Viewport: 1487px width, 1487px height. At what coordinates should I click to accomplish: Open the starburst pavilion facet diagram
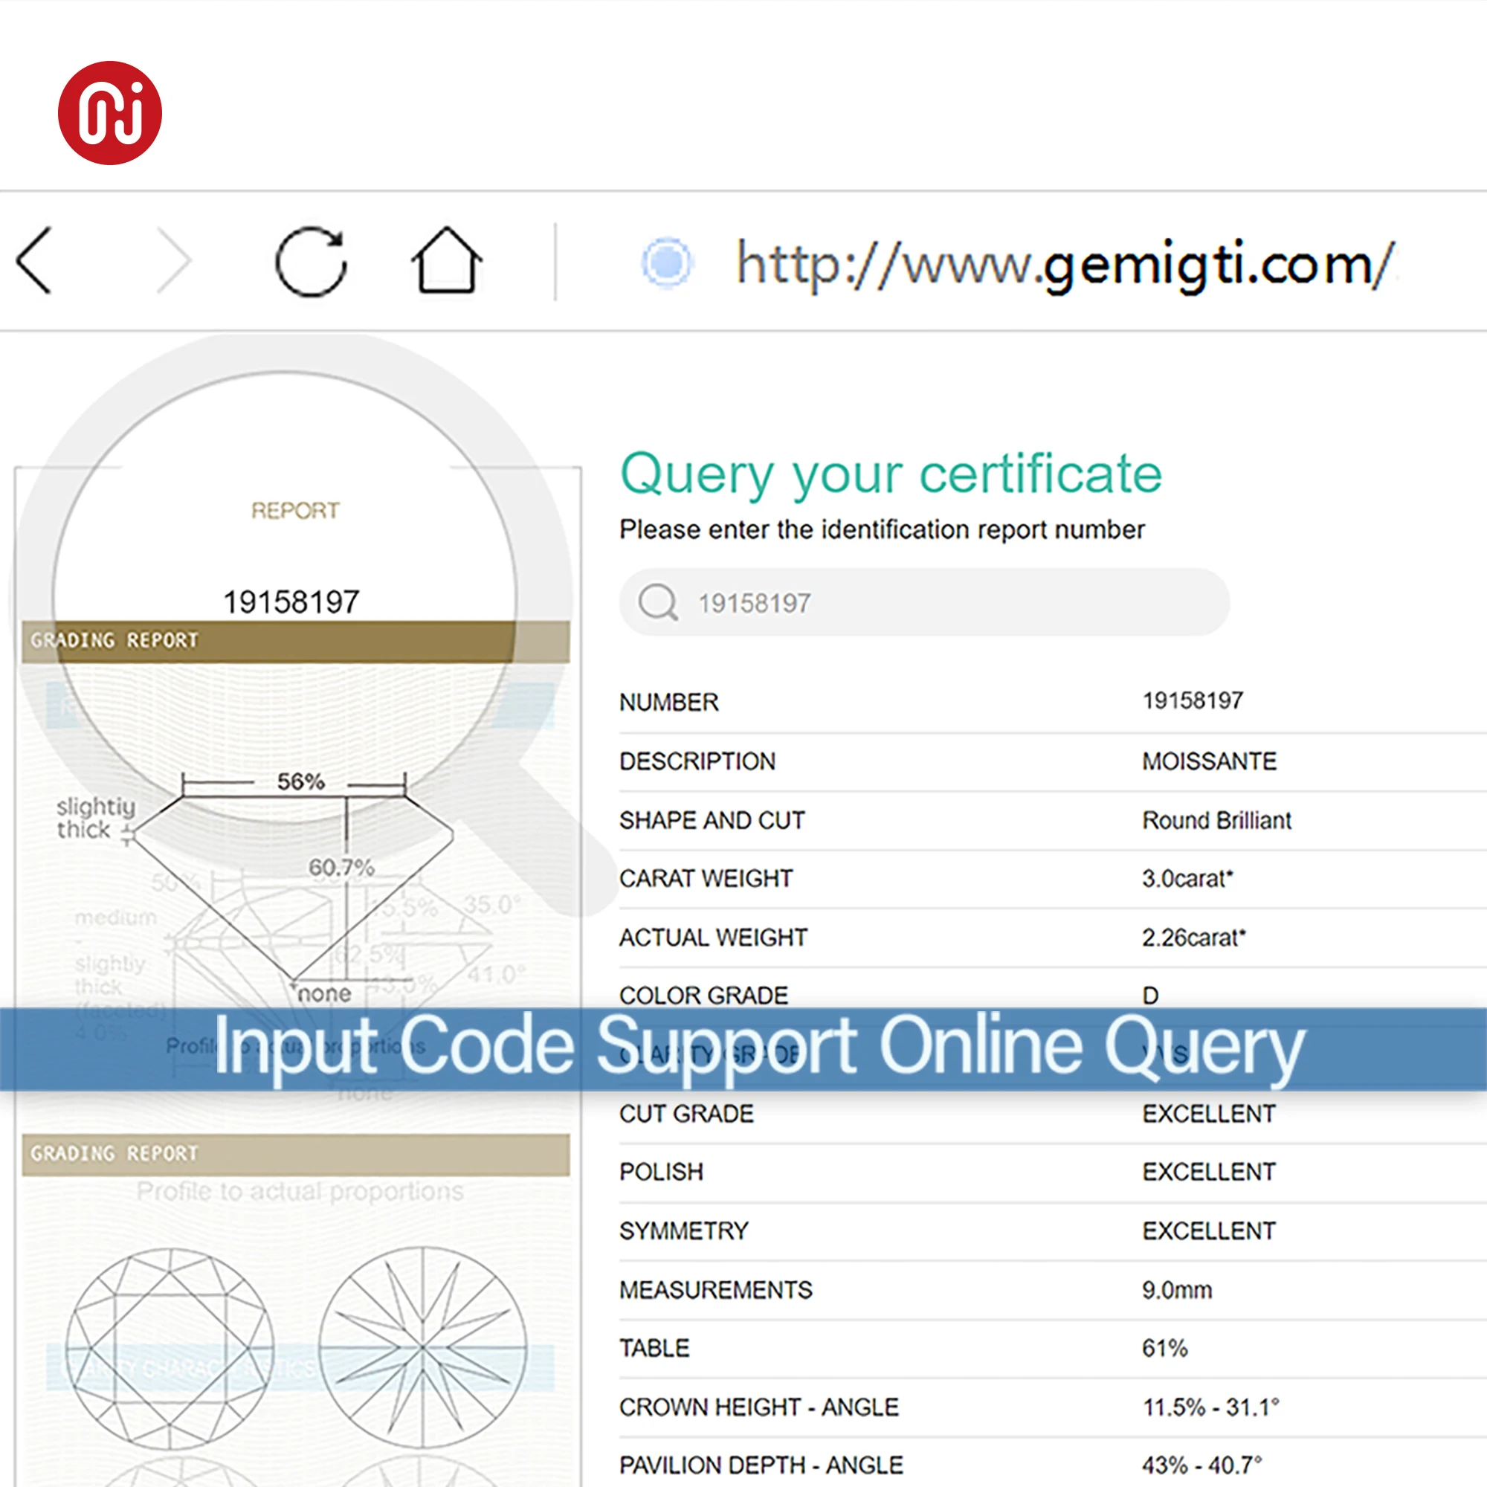[422, 1347]
